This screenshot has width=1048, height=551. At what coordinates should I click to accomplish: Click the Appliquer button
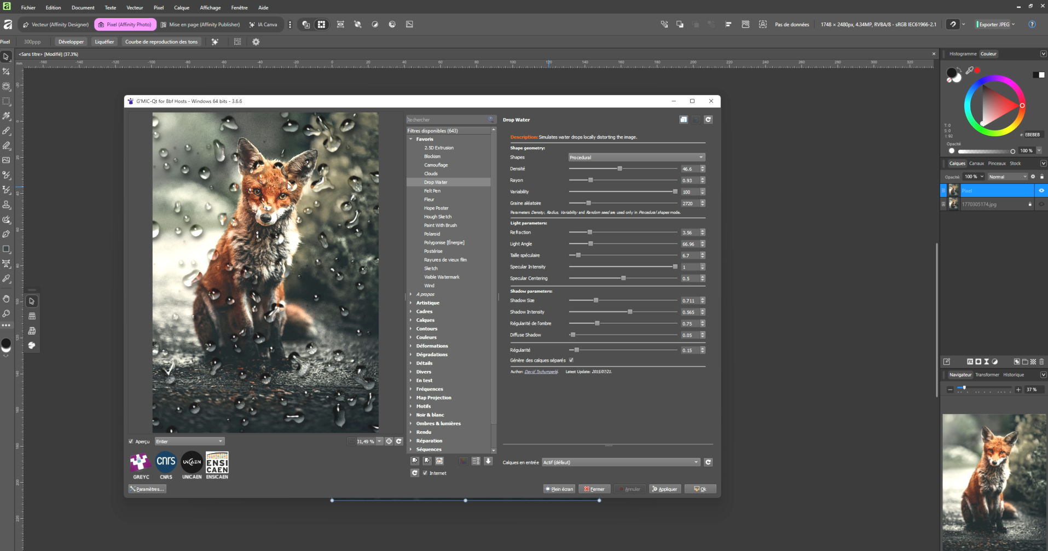click(x=664, y=489)
